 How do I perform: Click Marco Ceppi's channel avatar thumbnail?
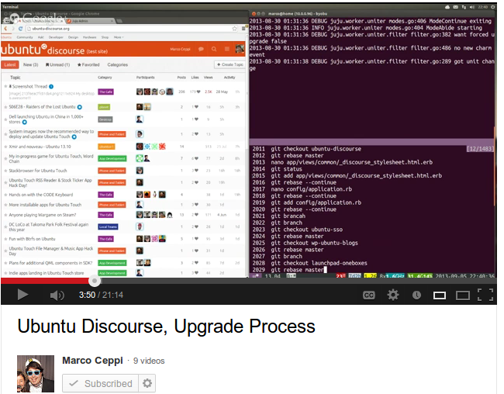click(x=36, y=373)
